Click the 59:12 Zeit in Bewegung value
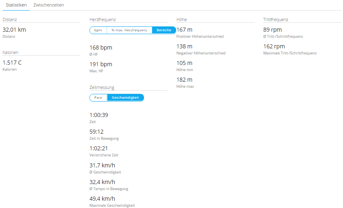This screenshot has height=208, width=343. pyautogui.click(x=96, y=132)
